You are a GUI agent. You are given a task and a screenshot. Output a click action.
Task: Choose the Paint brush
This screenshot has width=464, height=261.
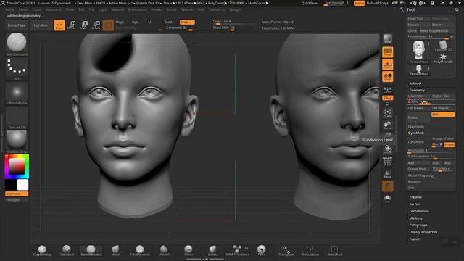261,250
